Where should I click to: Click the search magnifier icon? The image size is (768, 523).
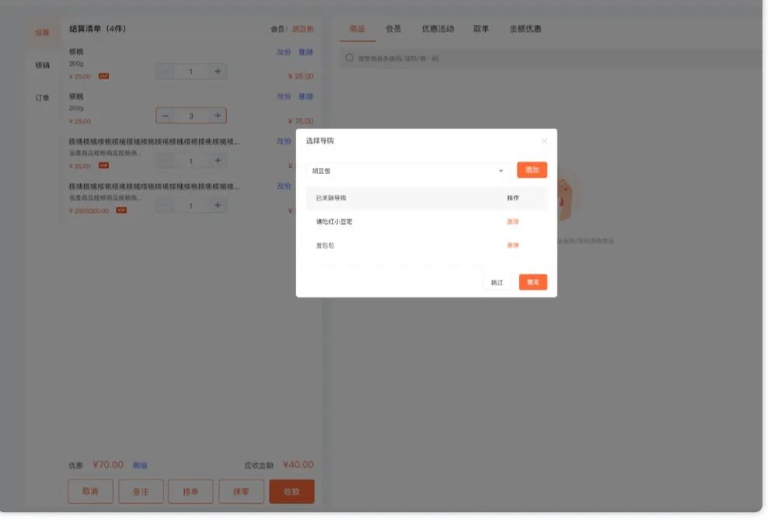[x=349, y=58]
